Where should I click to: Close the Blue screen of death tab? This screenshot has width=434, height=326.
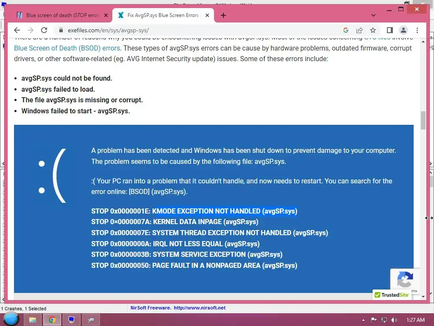[x=106, y=15]
